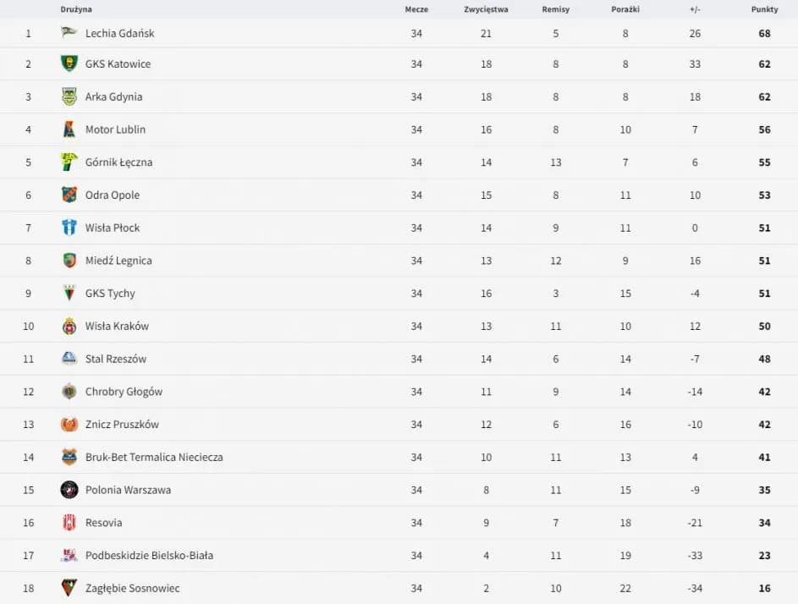Screen dimensions: 798x604
Task: Click the Porażki column header
Action: (x=625, y=9)
